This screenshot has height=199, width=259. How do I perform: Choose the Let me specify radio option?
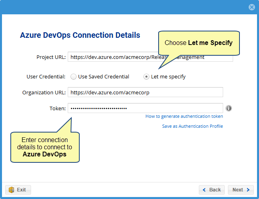click(x=147, y=76)
